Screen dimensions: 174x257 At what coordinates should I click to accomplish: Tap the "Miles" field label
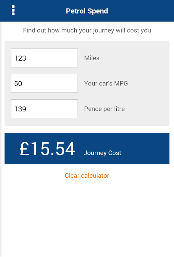92,58
